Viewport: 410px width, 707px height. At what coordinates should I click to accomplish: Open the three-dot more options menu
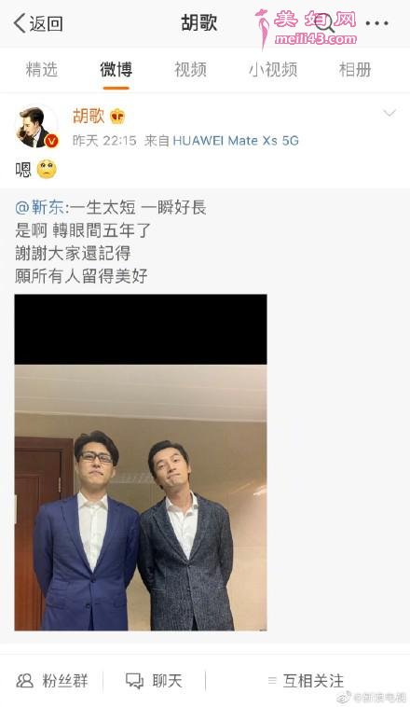click(376, 23)
